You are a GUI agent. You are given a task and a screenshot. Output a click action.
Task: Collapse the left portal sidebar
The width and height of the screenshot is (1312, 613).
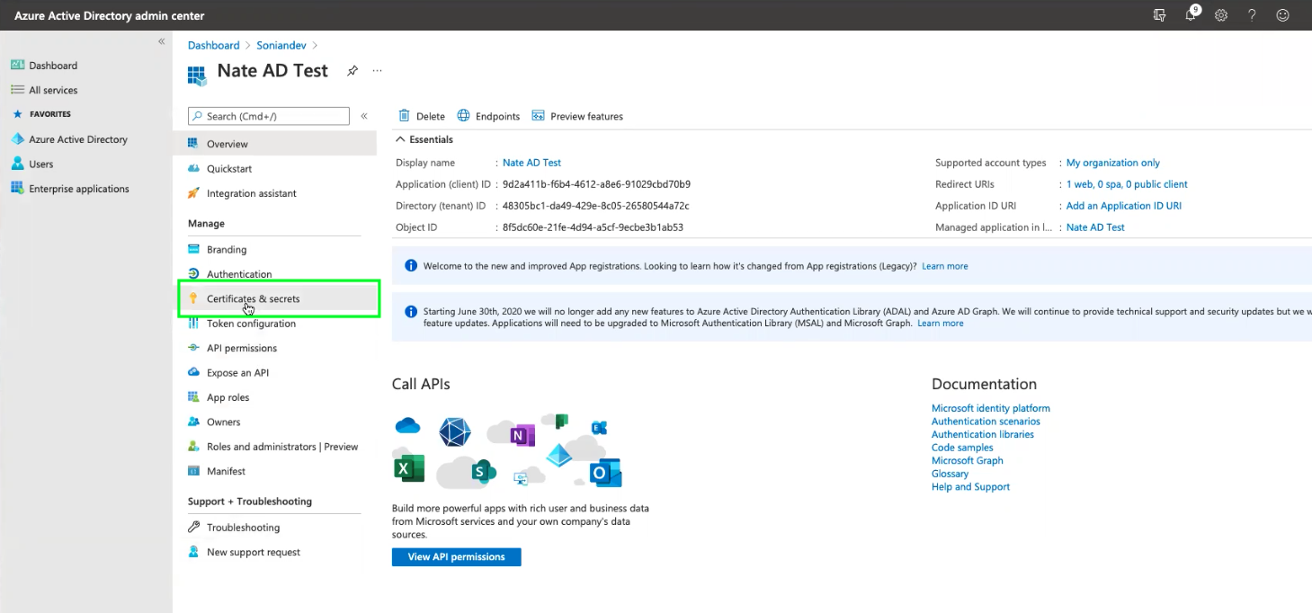(x=162, y=41)
